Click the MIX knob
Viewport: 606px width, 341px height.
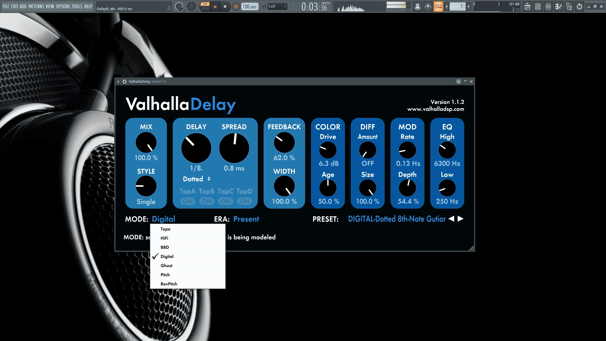pyautogui.click(x=146, y=143)
